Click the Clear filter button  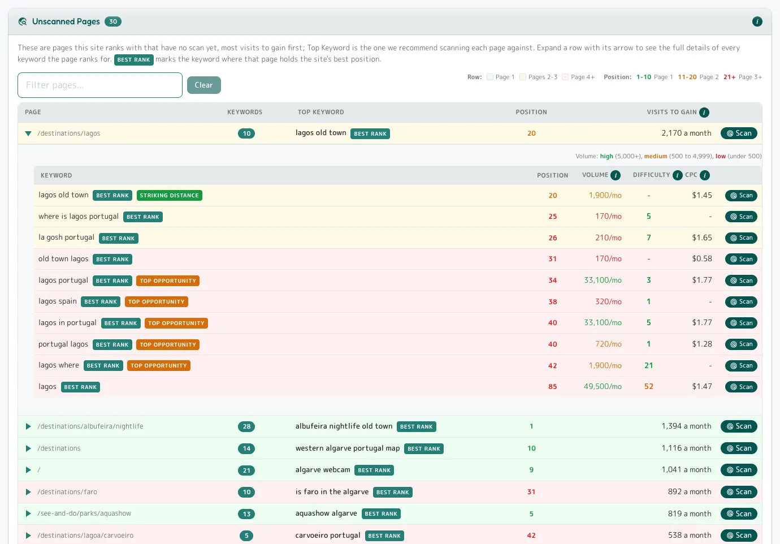tap(204, 85)
